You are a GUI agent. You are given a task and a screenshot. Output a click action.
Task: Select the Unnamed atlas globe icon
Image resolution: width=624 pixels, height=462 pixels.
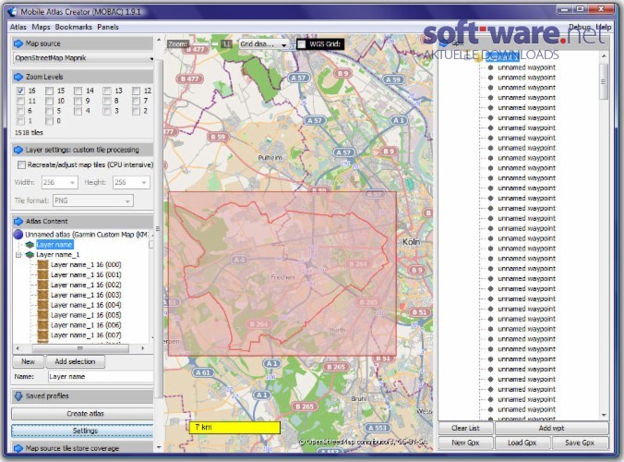[18, 234]
